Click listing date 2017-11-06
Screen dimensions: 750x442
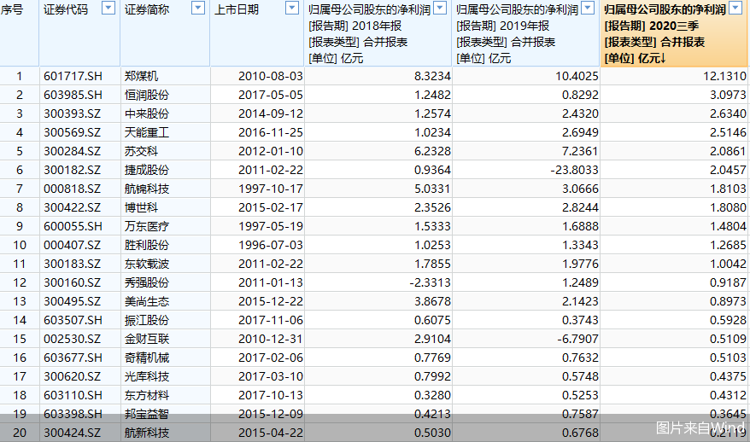tap(271, 320)
